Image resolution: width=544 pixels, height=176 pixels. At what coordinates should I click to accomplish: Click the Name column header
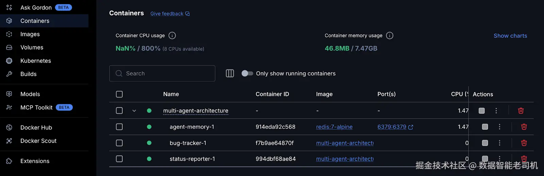tap(171, 94)
